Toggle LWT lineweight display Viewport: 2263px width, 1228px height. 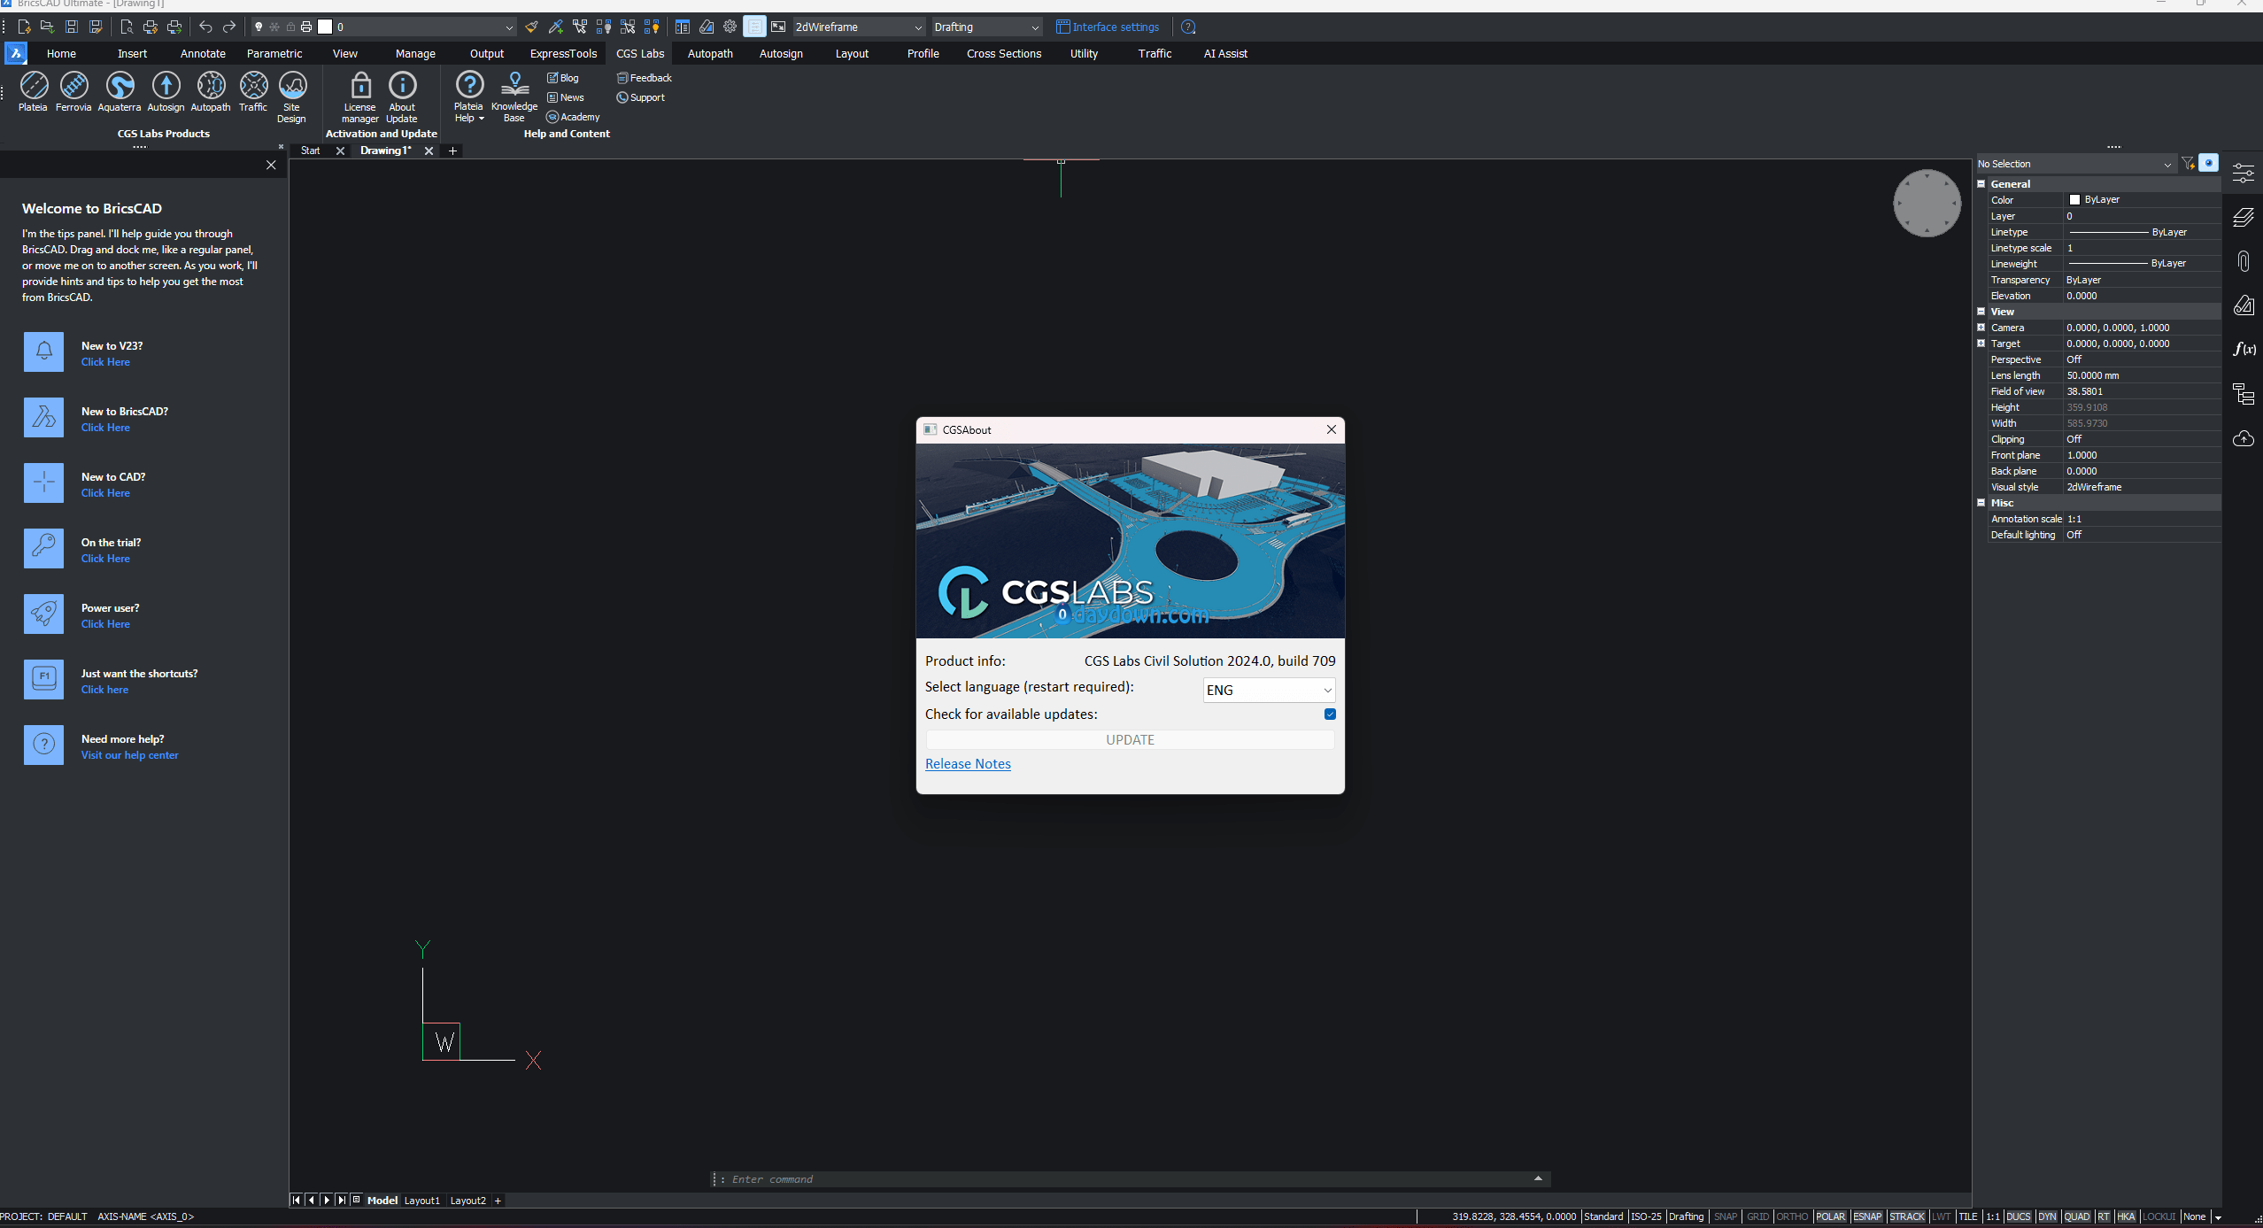pos(1941,1216)
